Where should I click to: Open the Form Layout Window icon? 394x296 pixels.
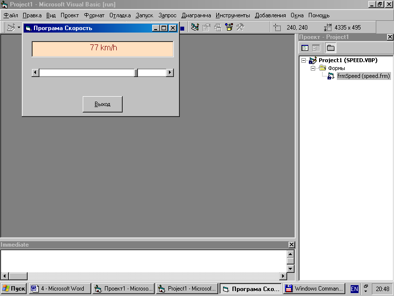[218, 27]
